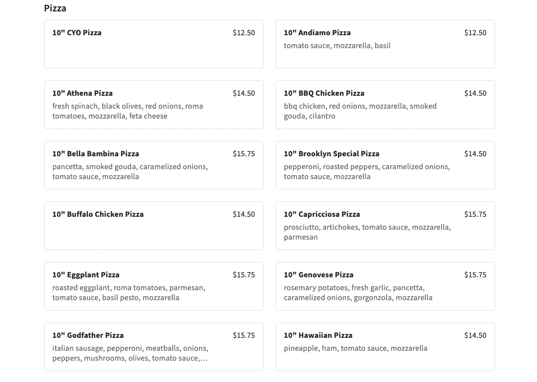Screen dimensions: 537x382
Task: Select the 10" Andiamo Pizza card
Action: point(317,33)
